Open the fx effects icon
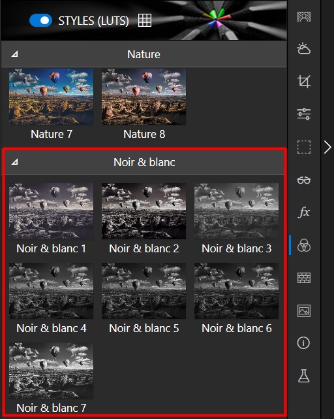The height and width of the screenshot is (419, 334). pyautogui.click(x=304, y=212)
